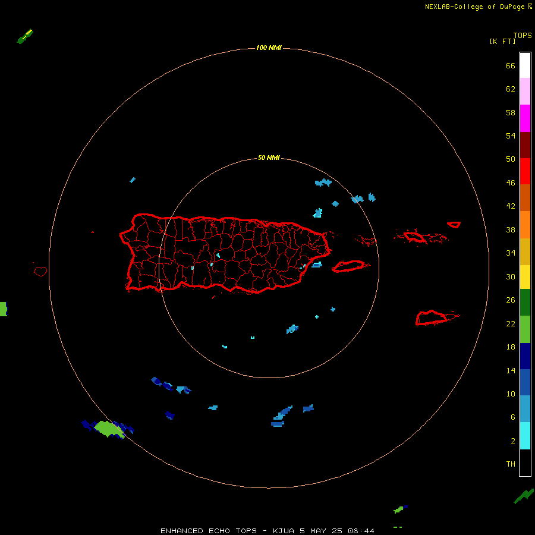535x535 pixels.
Task: Click the "TOPS" legend heading
Action: click(x=523, y=35)
